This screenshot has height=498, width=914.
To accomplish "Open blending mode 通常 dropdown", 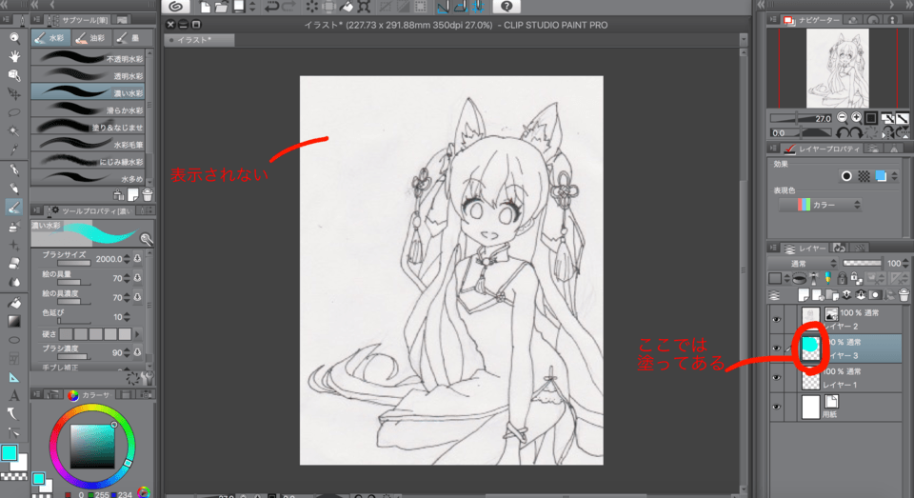I will tap(804, 264).
